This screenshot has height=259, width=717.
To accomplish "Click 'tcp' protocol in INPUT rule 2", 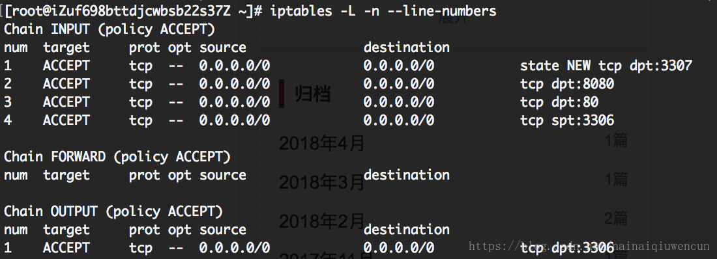I will click(141, 85).
